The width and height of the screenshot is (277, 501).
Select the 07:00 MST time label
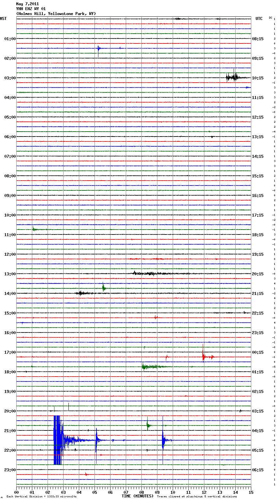coord(10,156)
